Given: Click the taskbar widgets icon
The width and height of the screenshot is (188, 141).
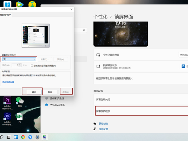Looking at the screenshot, I should pyautogui.click(x=16, y=137).
